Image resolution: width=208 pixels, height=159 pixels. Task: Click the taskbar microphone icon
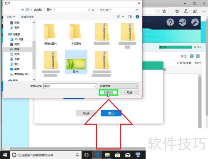[x=77, y=155]
